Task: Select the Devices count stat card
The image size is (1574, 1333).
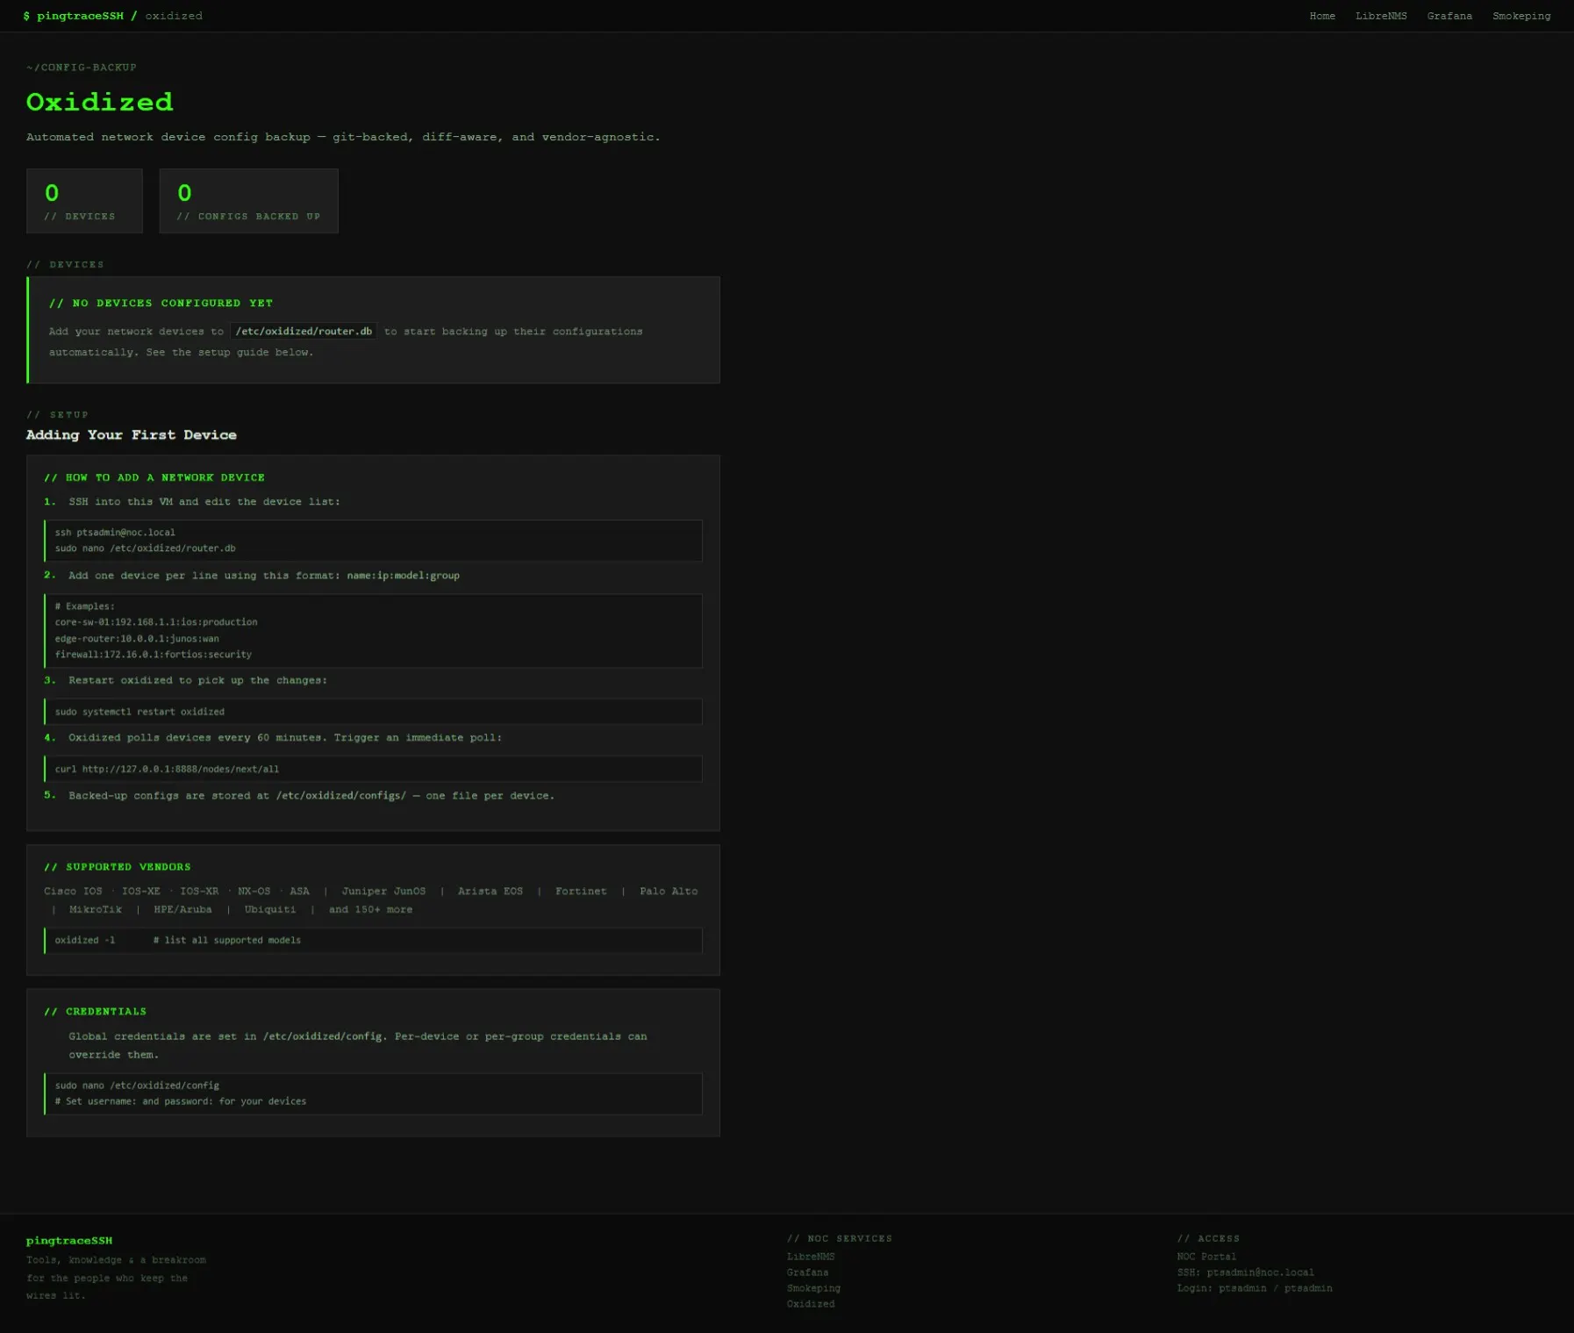Action: pos(84,201)
